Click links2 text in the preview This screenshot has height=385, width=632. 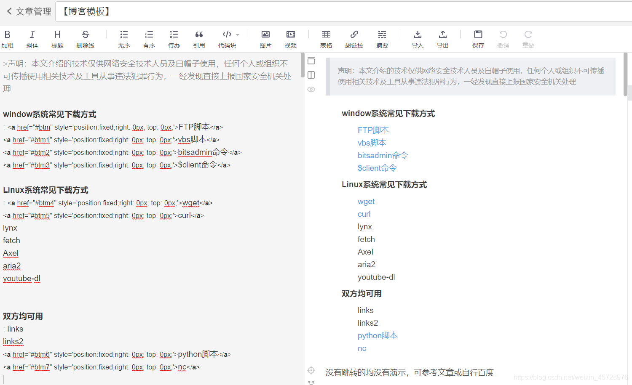[368, 323]
